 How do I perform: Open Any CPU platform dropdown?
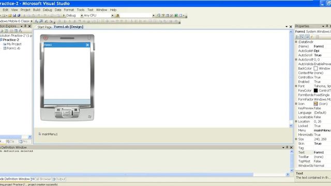pos(112,16)
